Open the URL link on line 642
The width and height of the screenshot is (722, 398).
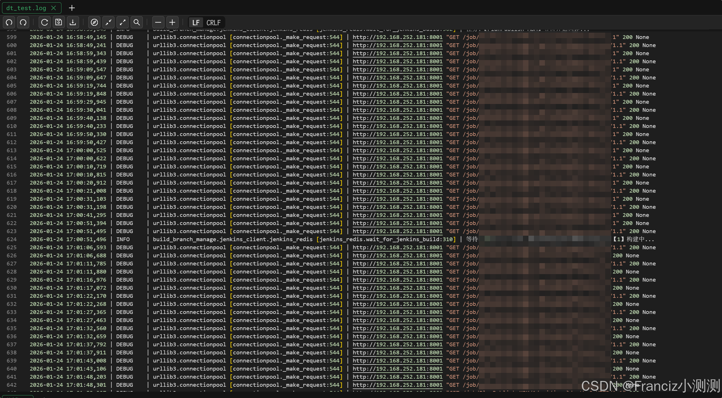tap(397, 385)
